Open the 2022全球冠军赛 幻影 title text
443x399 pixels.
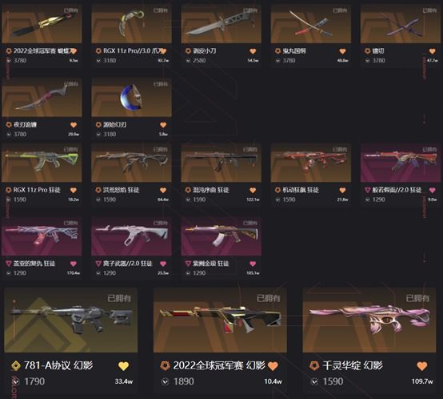tap(219, 365)
